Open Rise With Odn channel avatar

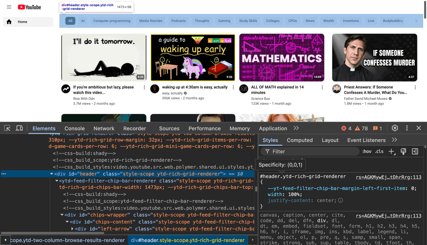pos(66,89)
